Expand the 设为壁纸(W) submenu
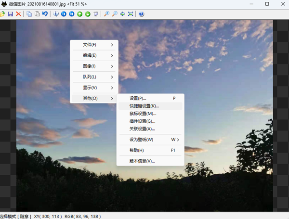Image resolution: width=289 pixels, height=219 pixels. click(150, 140)
